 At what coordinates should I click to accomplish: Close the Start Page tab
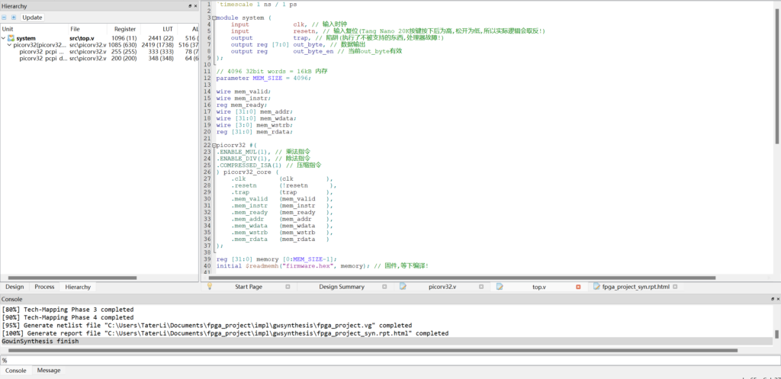coord(288,287)
